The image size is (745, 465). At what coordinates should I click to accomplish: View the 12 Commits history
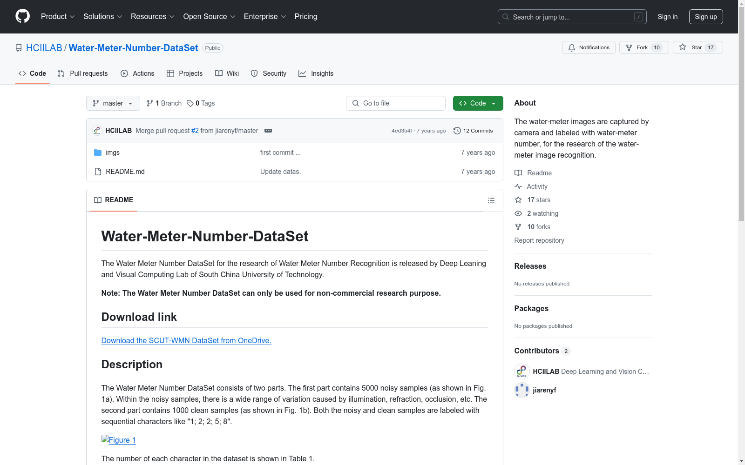click(x=473, y=131)
